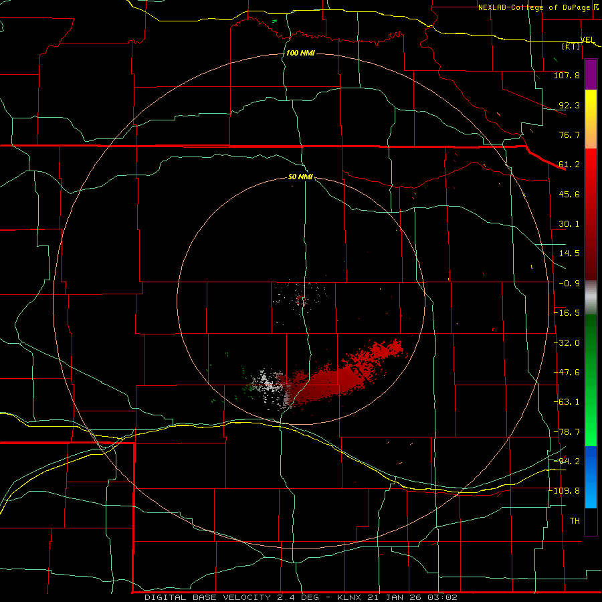This screenshot has width=602, height=602.
Task: Select the 14.5 scale value
Action: point(569,254)
